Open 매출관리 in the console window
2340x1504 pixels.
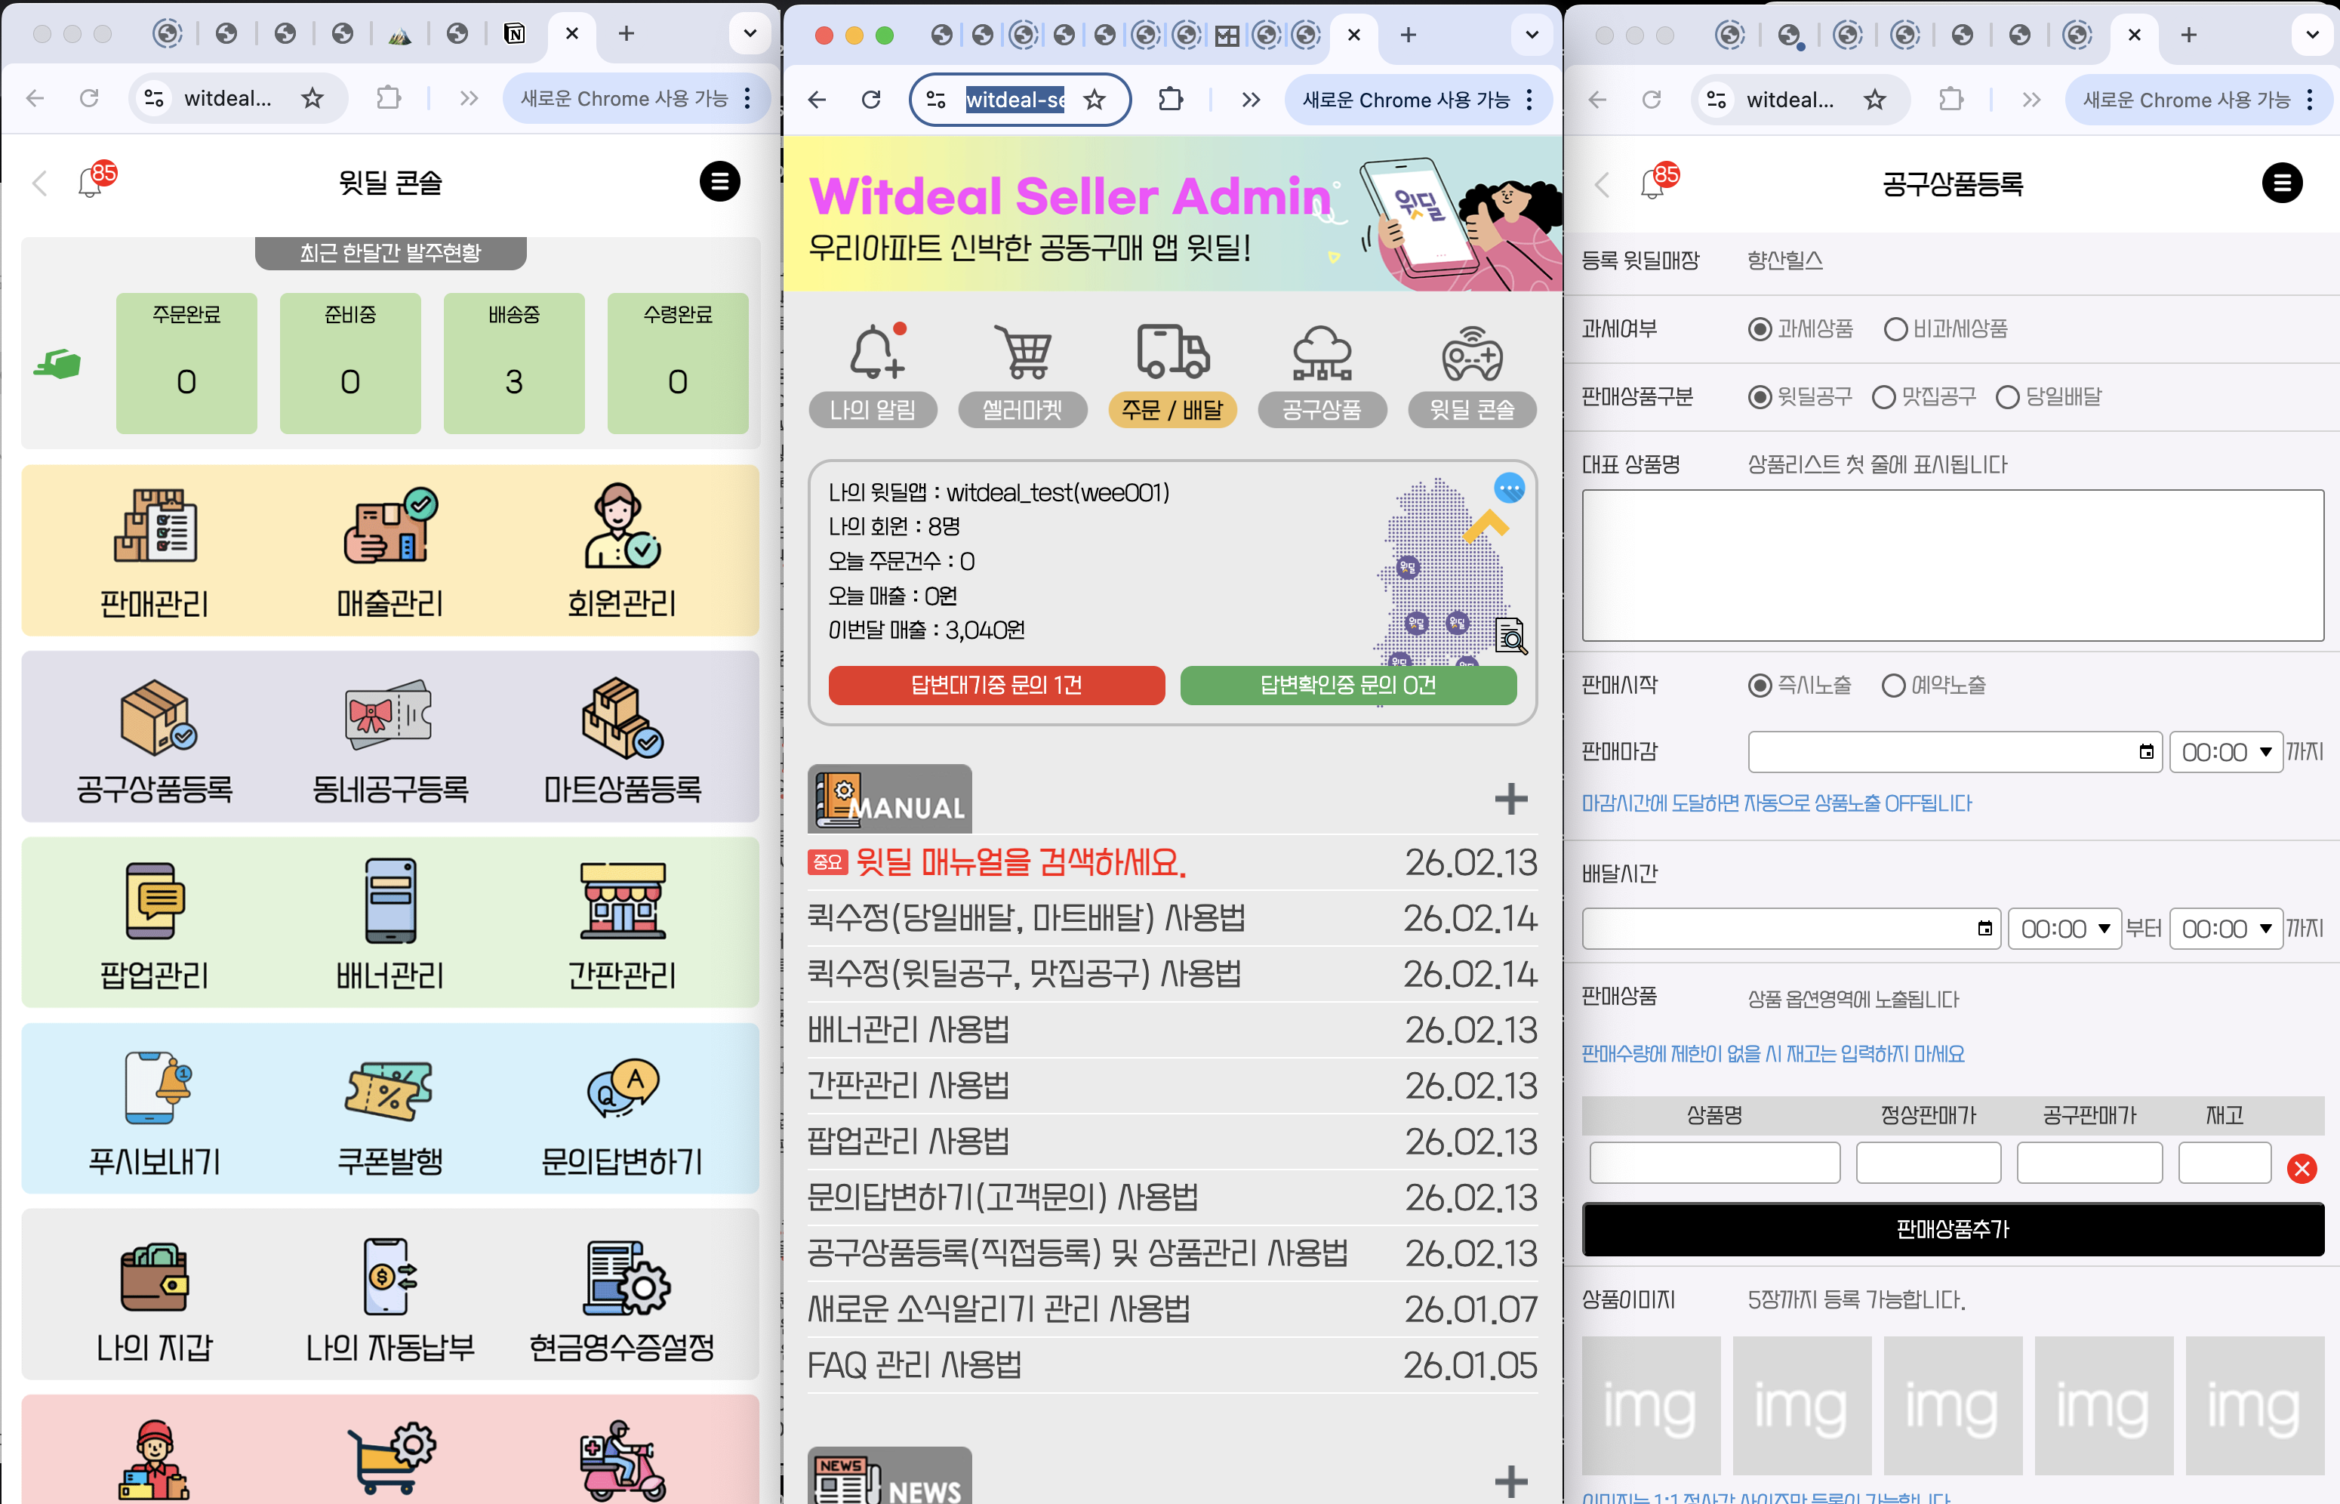tap(389, 552)
